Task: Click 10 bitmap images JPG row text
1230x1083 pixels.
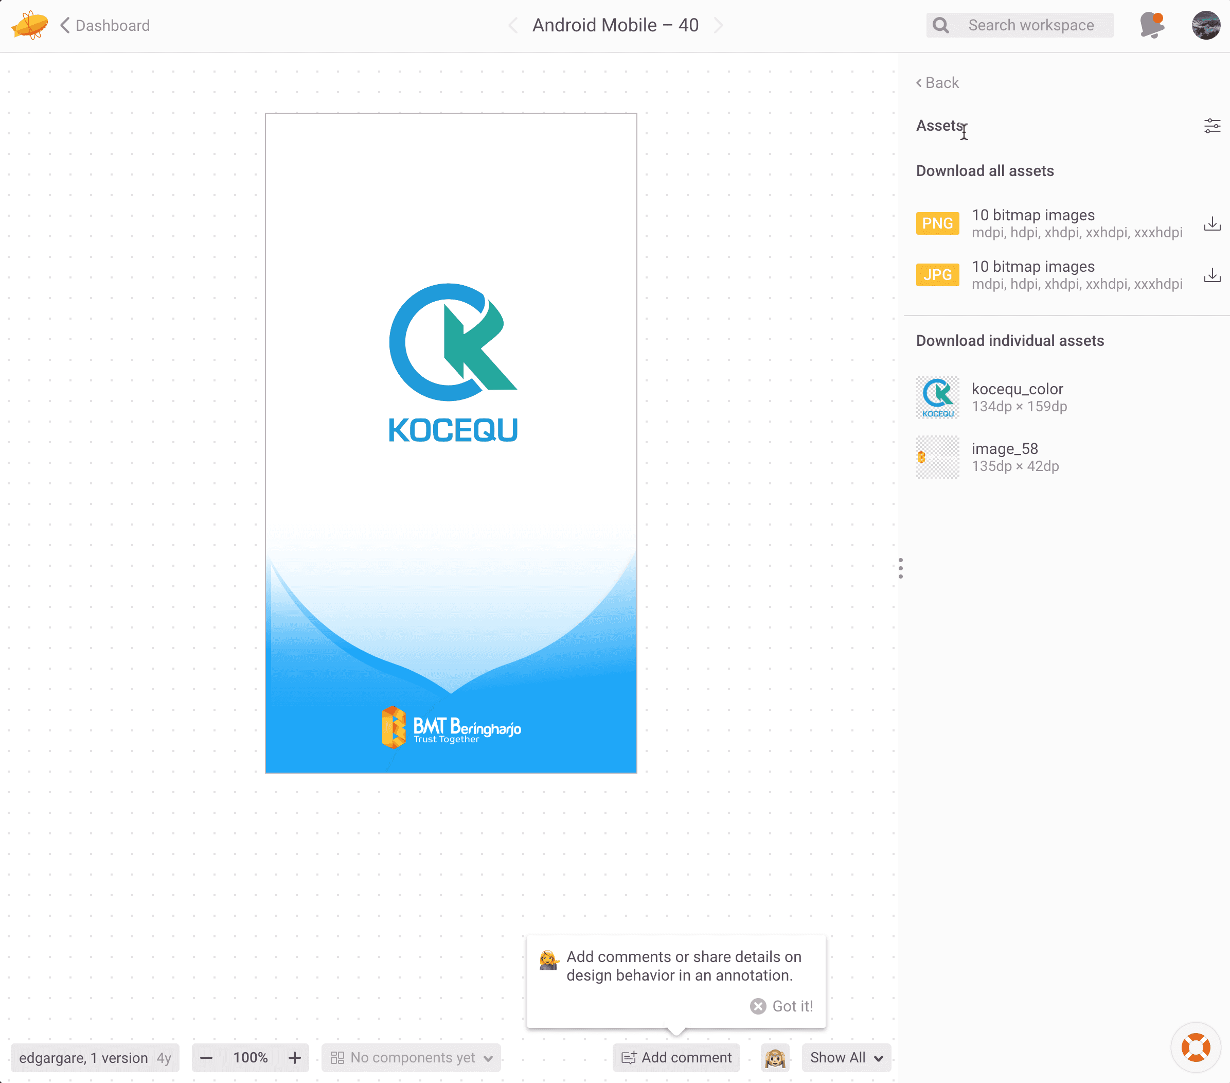Action: pos(1032,266)
